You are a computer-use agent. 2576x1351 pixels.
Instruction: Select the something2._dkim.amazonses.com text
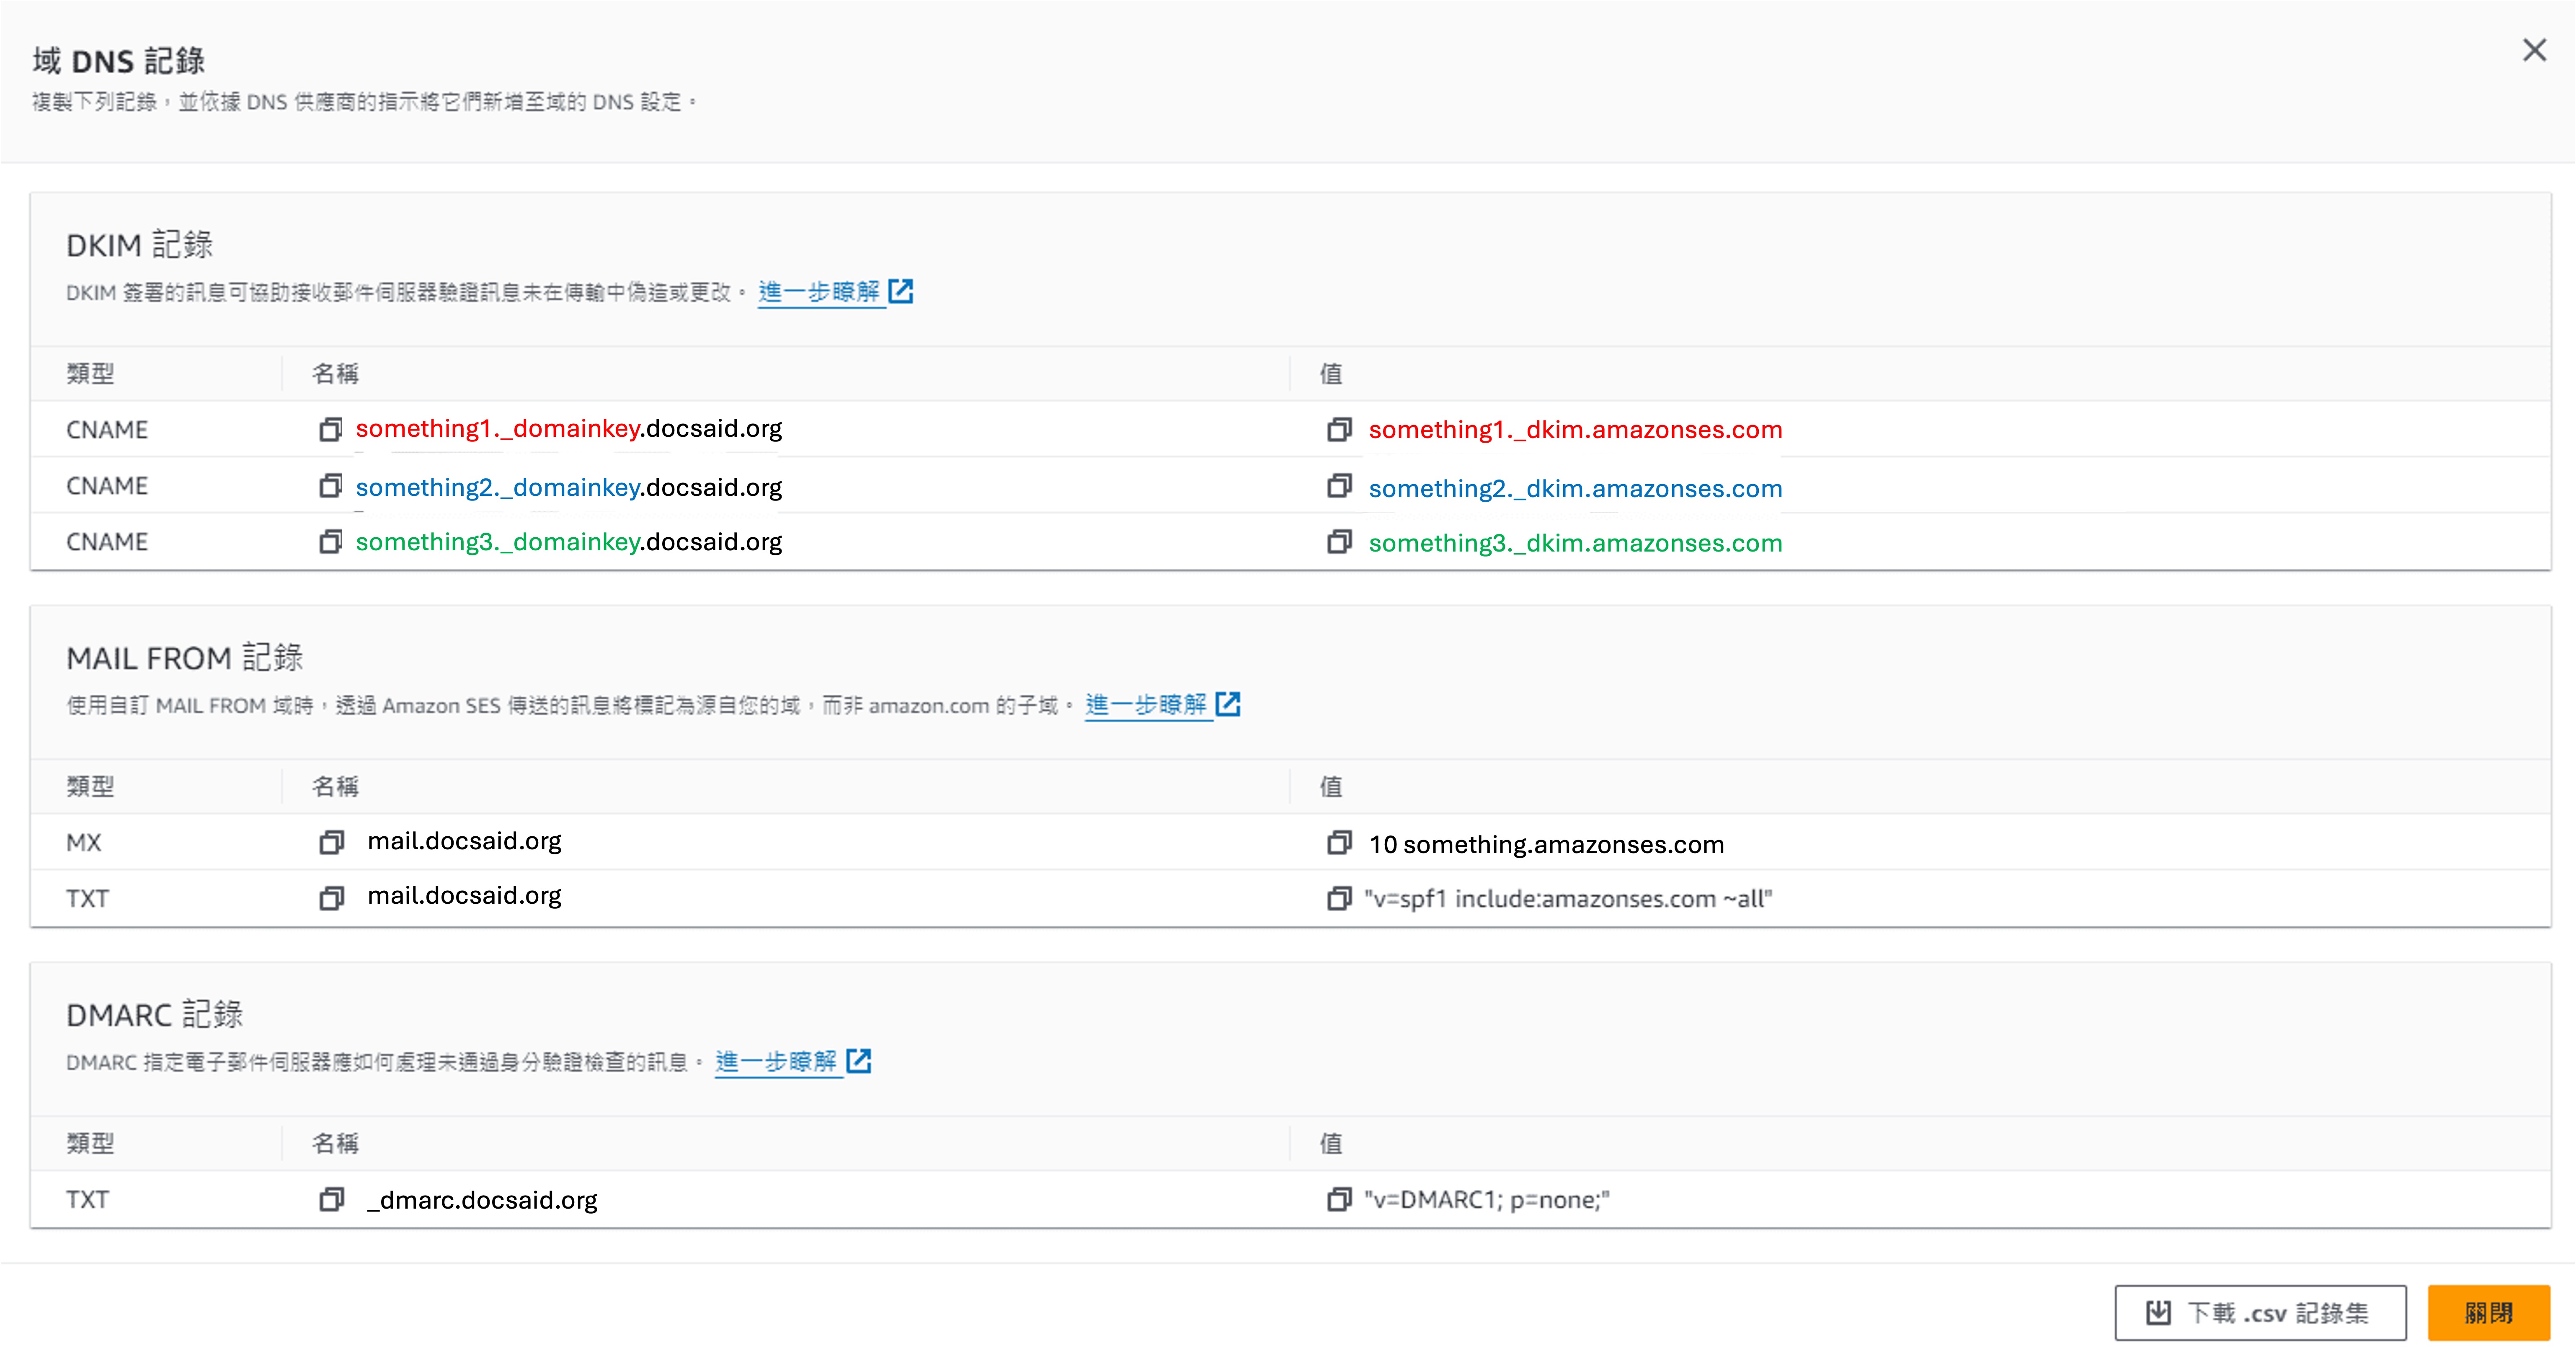(x=1575, y=489)
